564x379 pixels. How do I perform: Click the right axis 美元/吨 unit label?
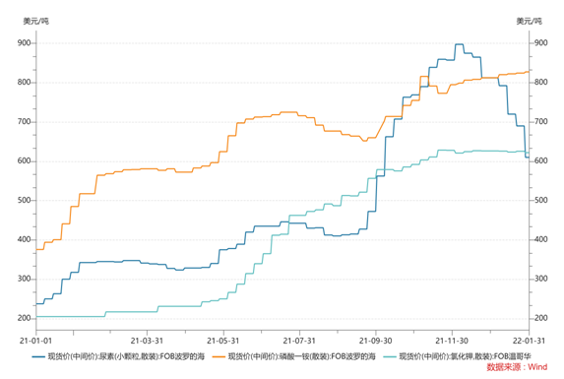tap(530, 22)
